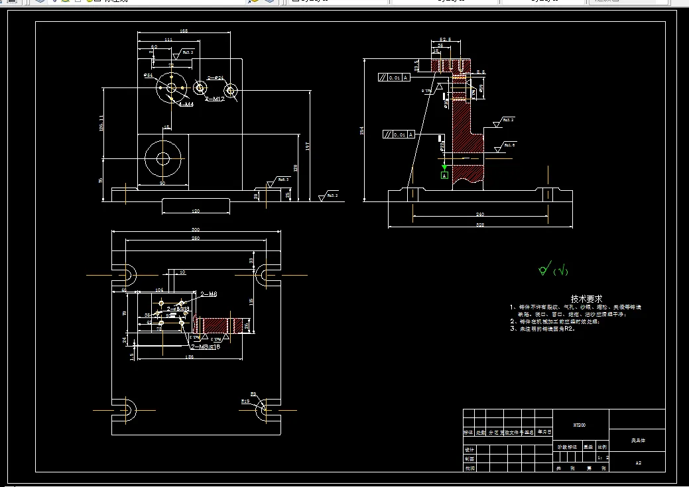The width and height of the screenshot is (689, 487).
Task: Click the 328 base length dimension
Action: 480,225
